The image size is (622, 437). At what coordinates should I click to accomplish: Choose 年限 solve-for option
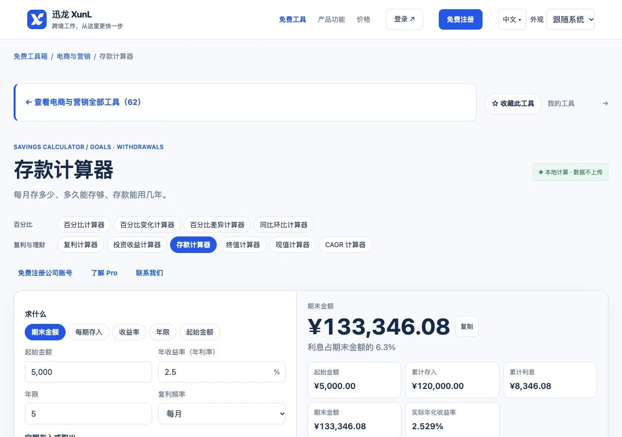[x=163, y=332]
